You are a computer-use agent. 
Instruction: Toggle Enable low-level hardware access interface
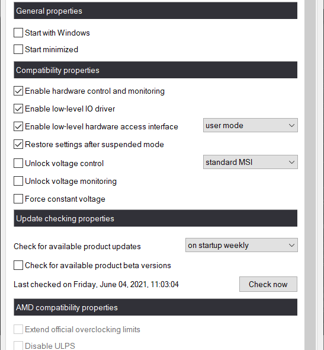click(x=18, y=126)
